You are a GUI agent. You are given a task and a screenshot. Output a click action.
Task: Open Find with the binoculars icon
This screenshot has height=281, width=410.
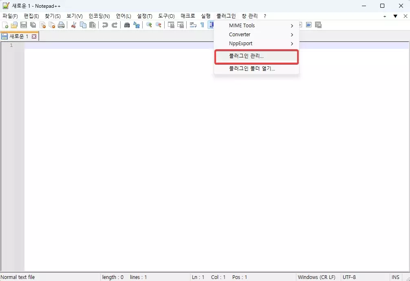click(127, 25)
